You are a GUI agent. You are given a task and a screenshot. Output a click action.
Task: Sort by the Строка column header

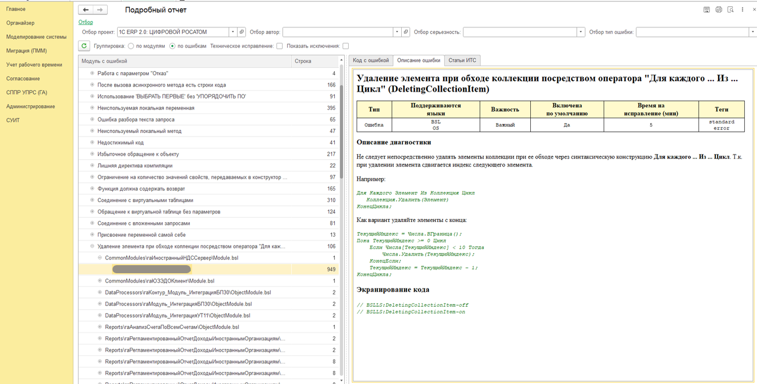(315, 61)
